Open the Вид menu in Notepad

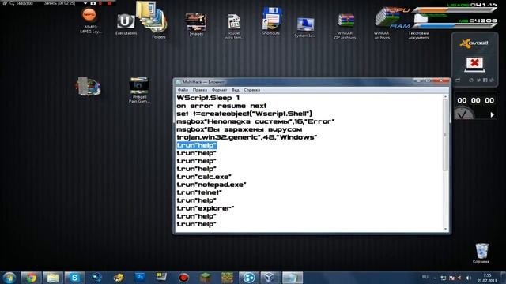[236, 90]
